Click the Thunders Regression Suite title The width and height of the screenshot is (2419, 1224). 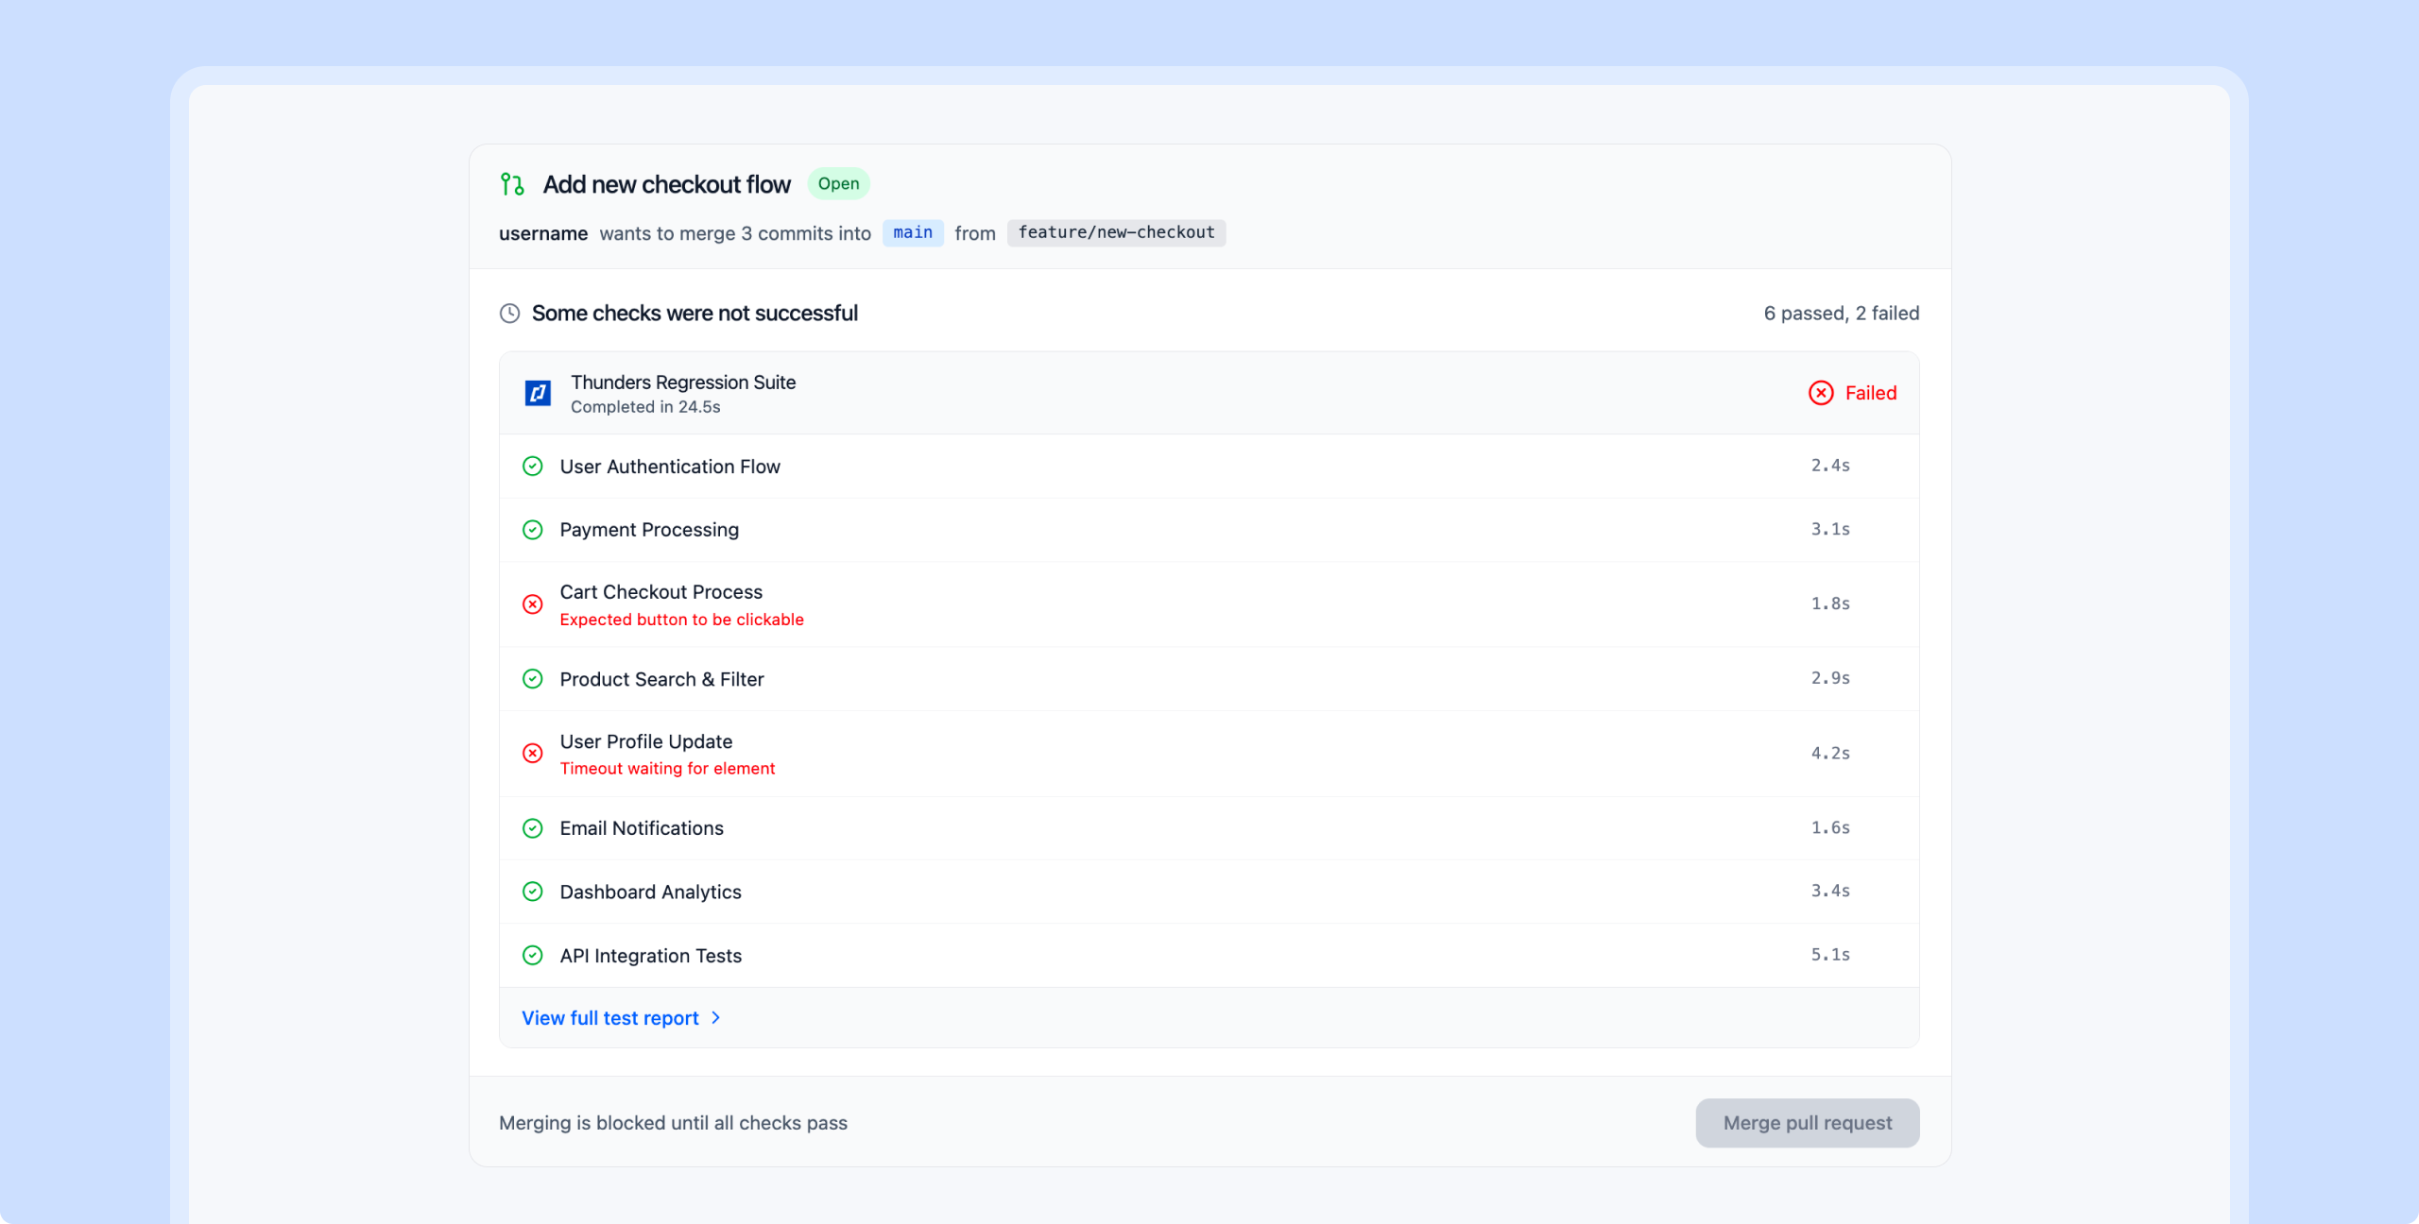click(683, 382)
